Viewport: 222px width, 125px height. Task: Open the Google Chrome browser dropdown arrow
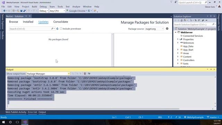(x=86, y=11)
